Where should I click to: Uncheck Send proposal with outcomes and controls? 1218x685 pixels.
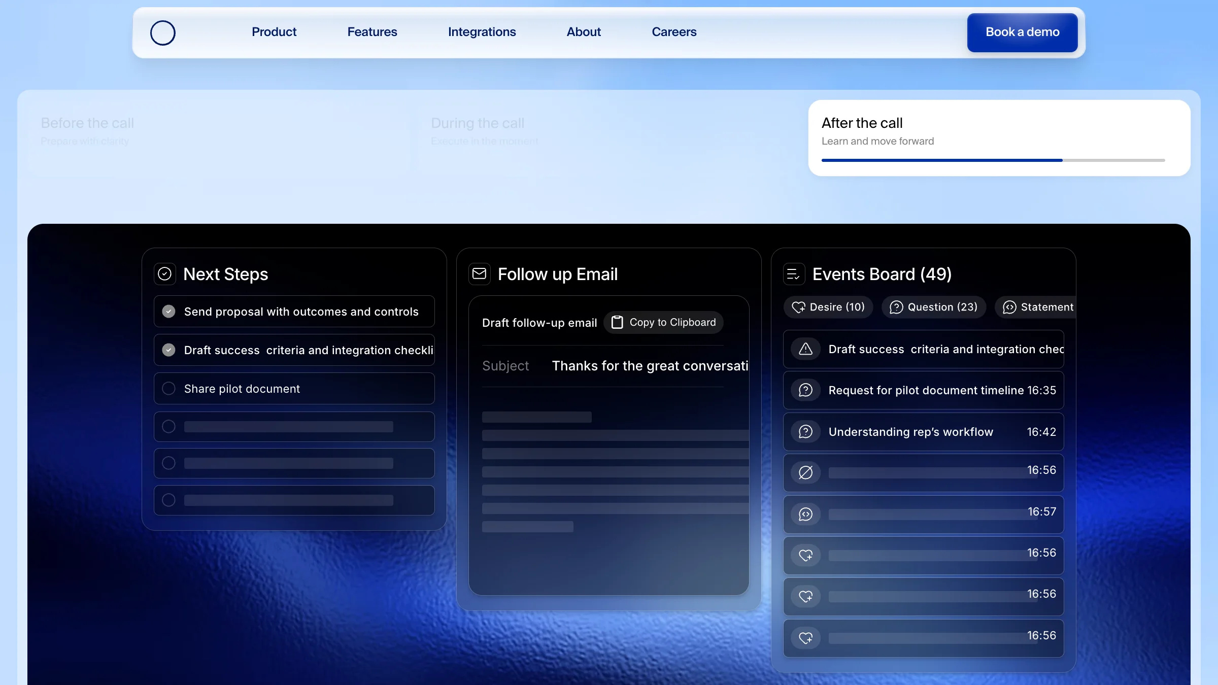click(169, 312)
